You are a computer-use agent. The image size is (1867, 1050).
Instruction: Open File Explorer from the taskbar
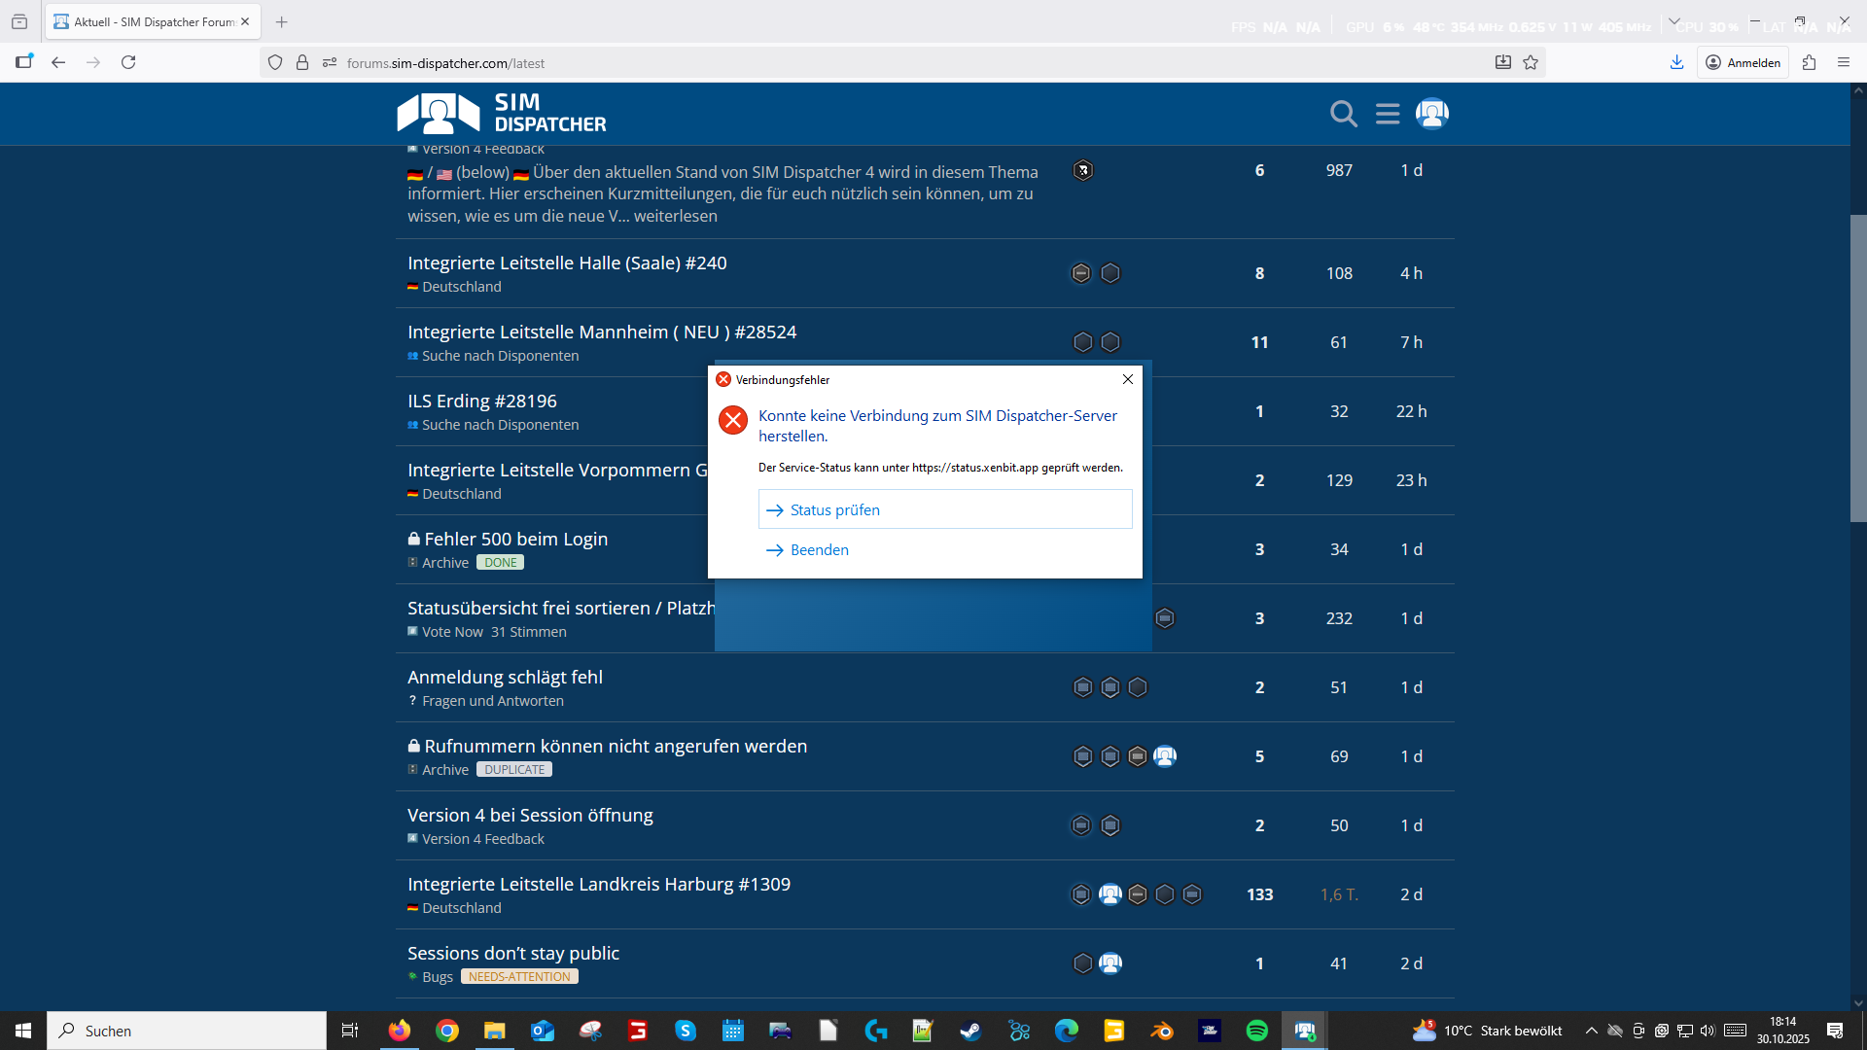[x=495, y=1031]
